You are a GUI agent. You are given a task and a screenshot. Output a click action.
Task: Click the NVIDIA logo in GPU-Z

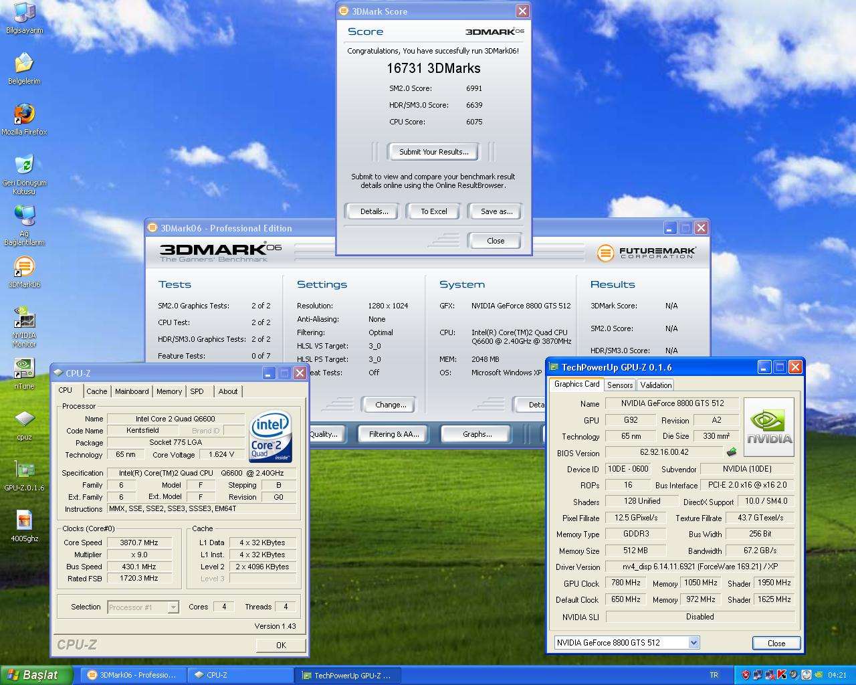[x=769, y=427]
